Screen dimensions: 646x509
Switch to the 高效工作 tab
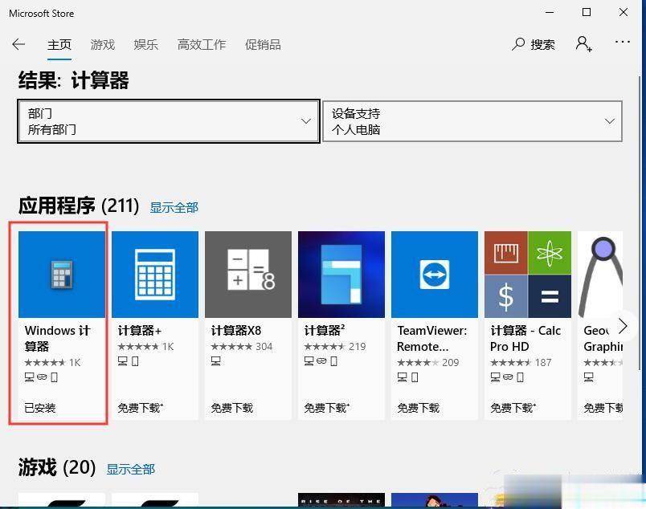coord(202,44)
